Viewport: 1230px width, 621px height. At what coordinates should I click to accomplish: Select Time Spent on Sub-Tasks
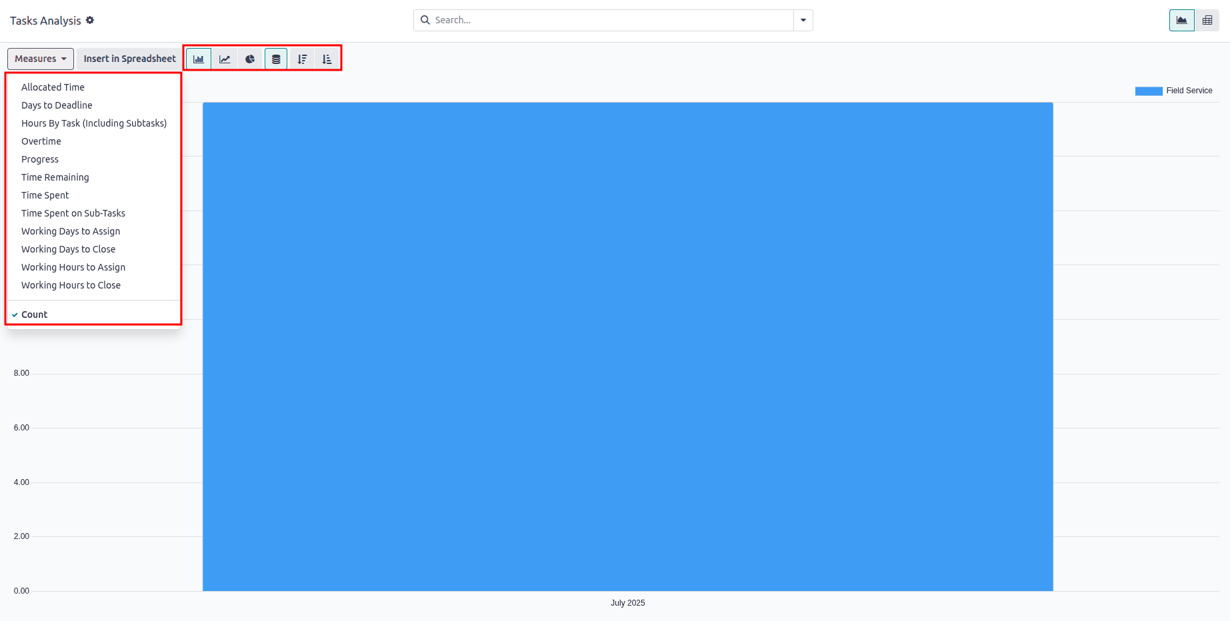tap(94, 213)
